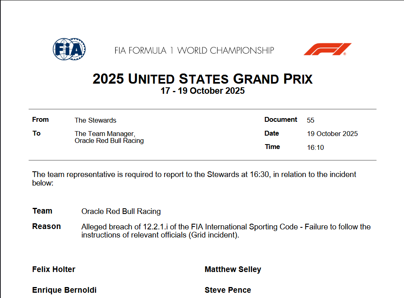The height and width of the screenshot is (298, 404).
Task: Click the From label
Action: [40, 119]
